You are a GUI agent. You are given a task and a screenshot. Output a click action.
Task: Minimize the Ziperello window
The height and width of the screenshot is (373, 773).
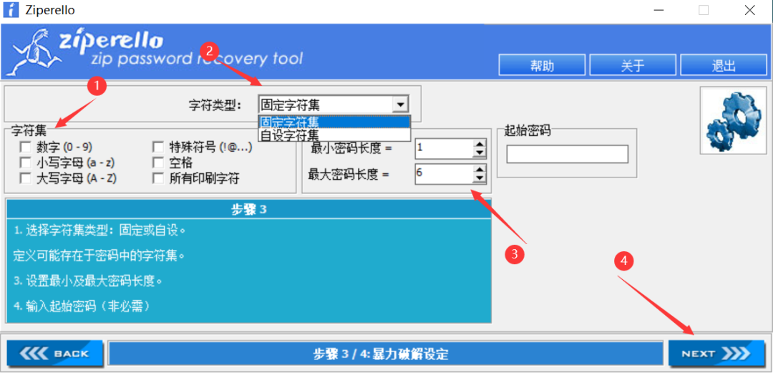pos(658,10)
